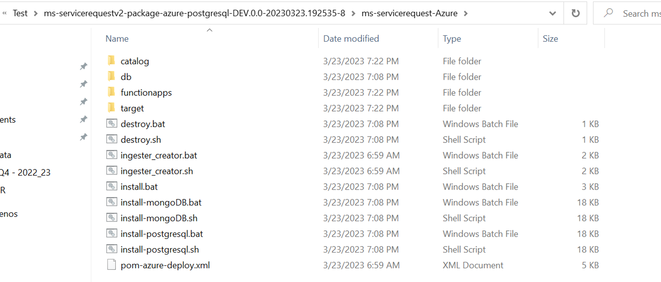
Task: Sort files by the Size column
Action: click(x=550, y=39)
